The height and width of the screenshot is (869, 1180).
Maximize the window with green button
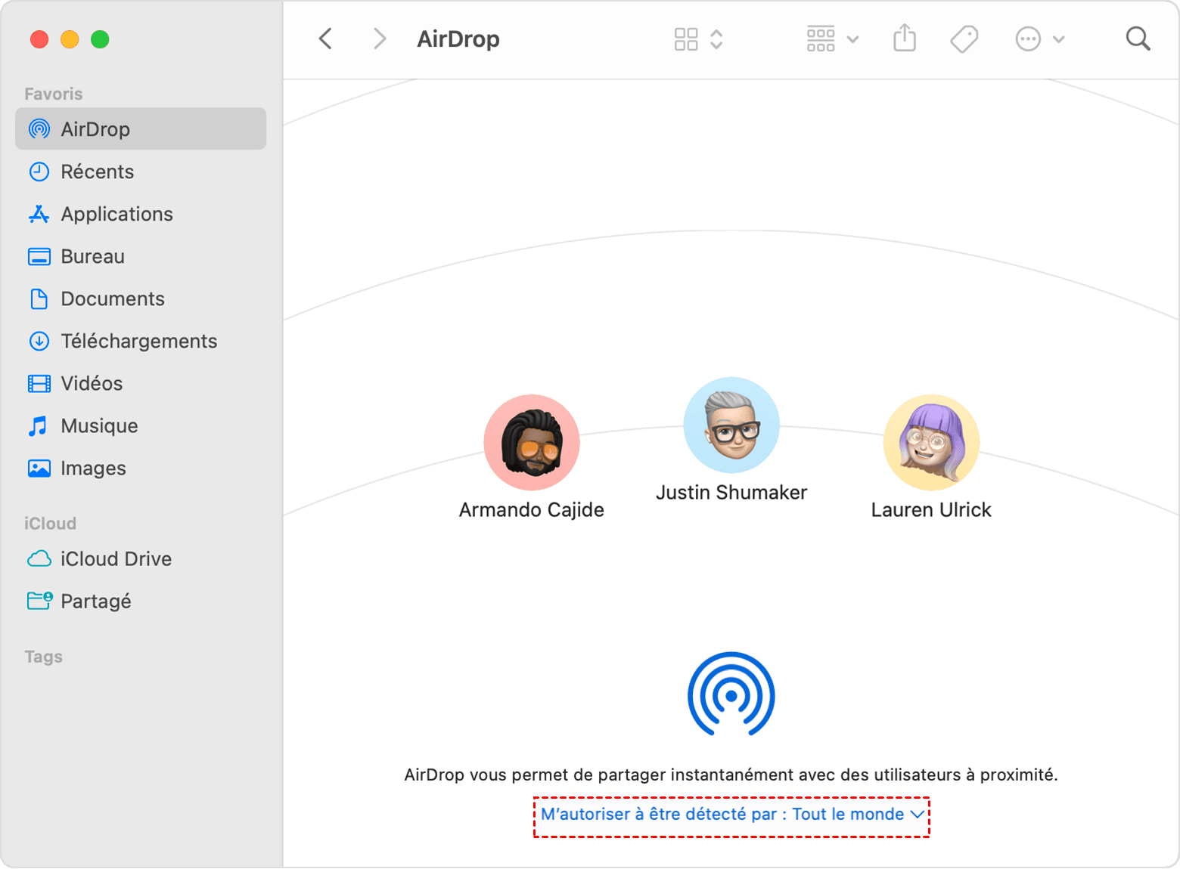click(x=100, y=39)
